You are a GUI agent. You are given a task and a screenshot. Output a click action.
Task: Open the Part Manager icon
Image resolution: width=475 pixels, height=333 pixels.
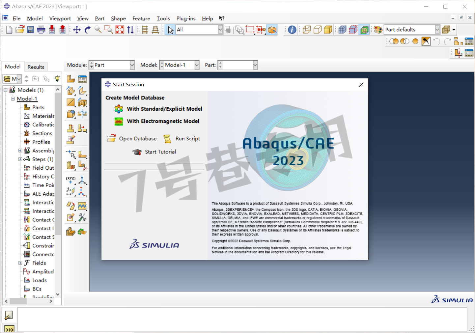click(x=82, y=79)
